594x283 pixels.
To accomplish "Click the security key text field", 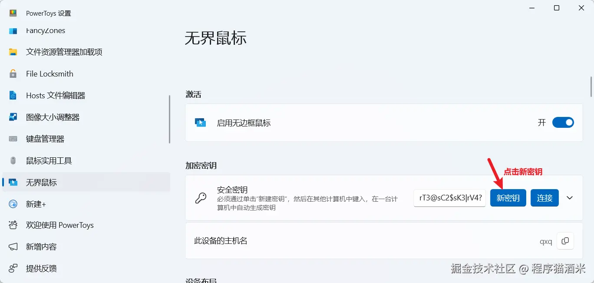I will [x=450, y=198].
